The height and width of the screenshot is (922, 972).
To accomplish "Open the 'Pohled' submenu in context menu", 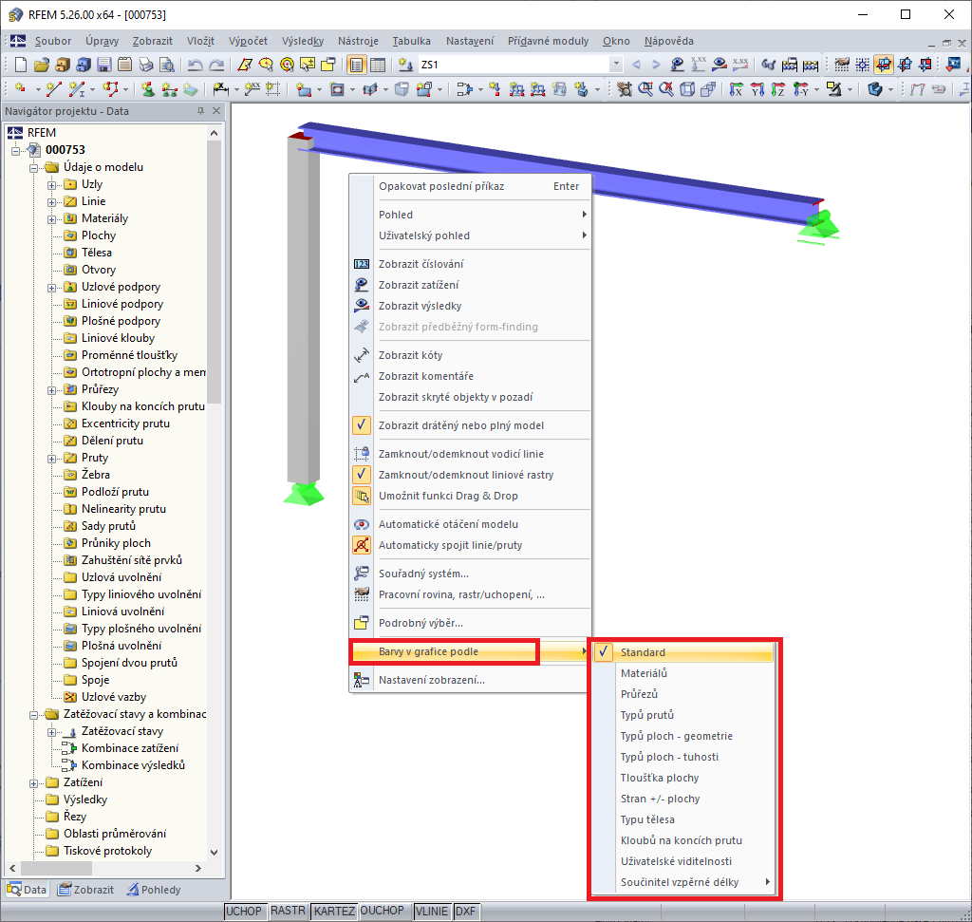I will point(469,215).
